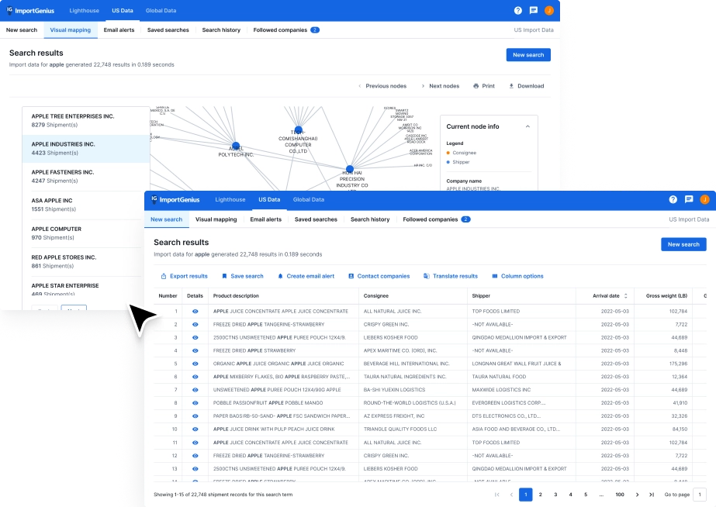This screenshot has width=716, height=507.
Task: Open Followed companies tab in front window
Action: point(437,219)
